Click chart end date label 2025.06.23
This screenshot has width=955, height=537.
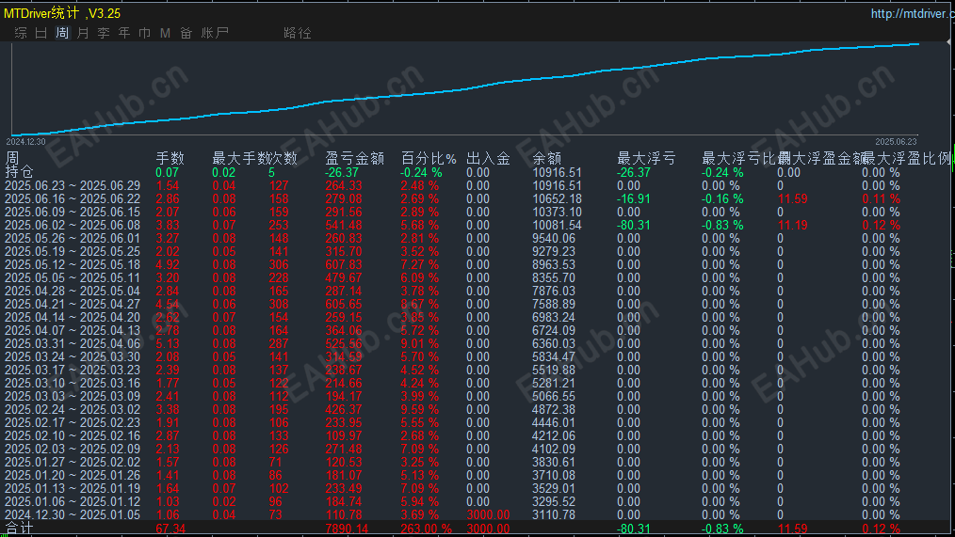tap(896, 142)
